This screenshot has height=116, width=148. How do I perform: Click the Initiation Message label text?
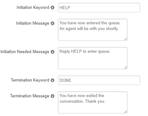33,23
